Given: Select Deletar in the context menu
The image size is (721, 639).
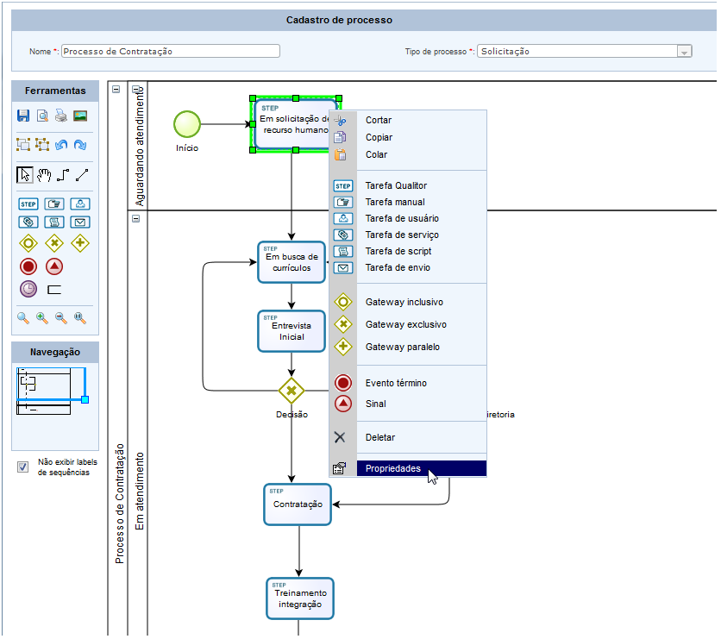Looking at the screenshot, I should (379, 437).
